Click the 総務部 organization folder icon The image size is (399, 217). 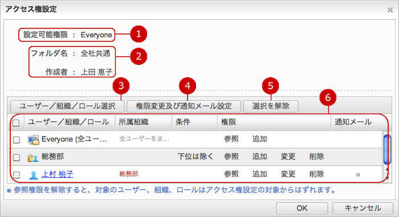point(33,158)
